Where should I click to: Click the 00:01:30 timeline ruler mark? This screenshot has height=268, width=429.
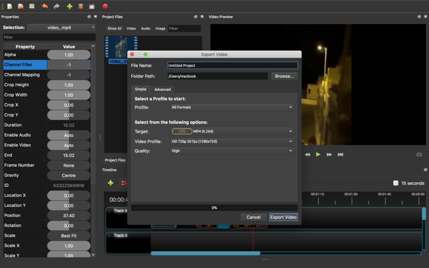point(351,194)
